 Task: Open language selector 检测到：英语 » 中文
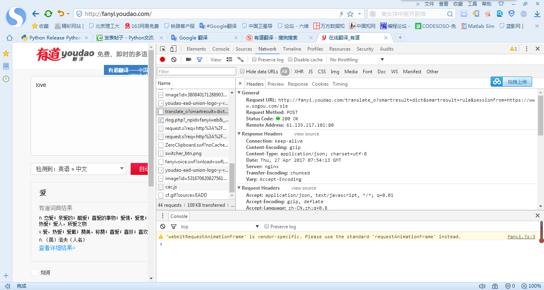[78, 169]
